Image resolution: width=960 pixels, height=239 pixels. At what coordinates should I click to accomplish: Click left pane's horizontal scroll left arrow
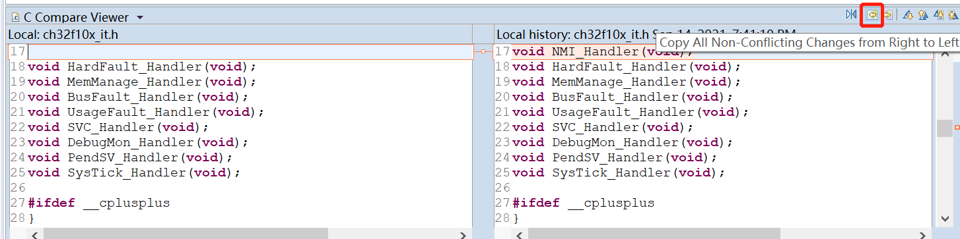coord(34,234)
